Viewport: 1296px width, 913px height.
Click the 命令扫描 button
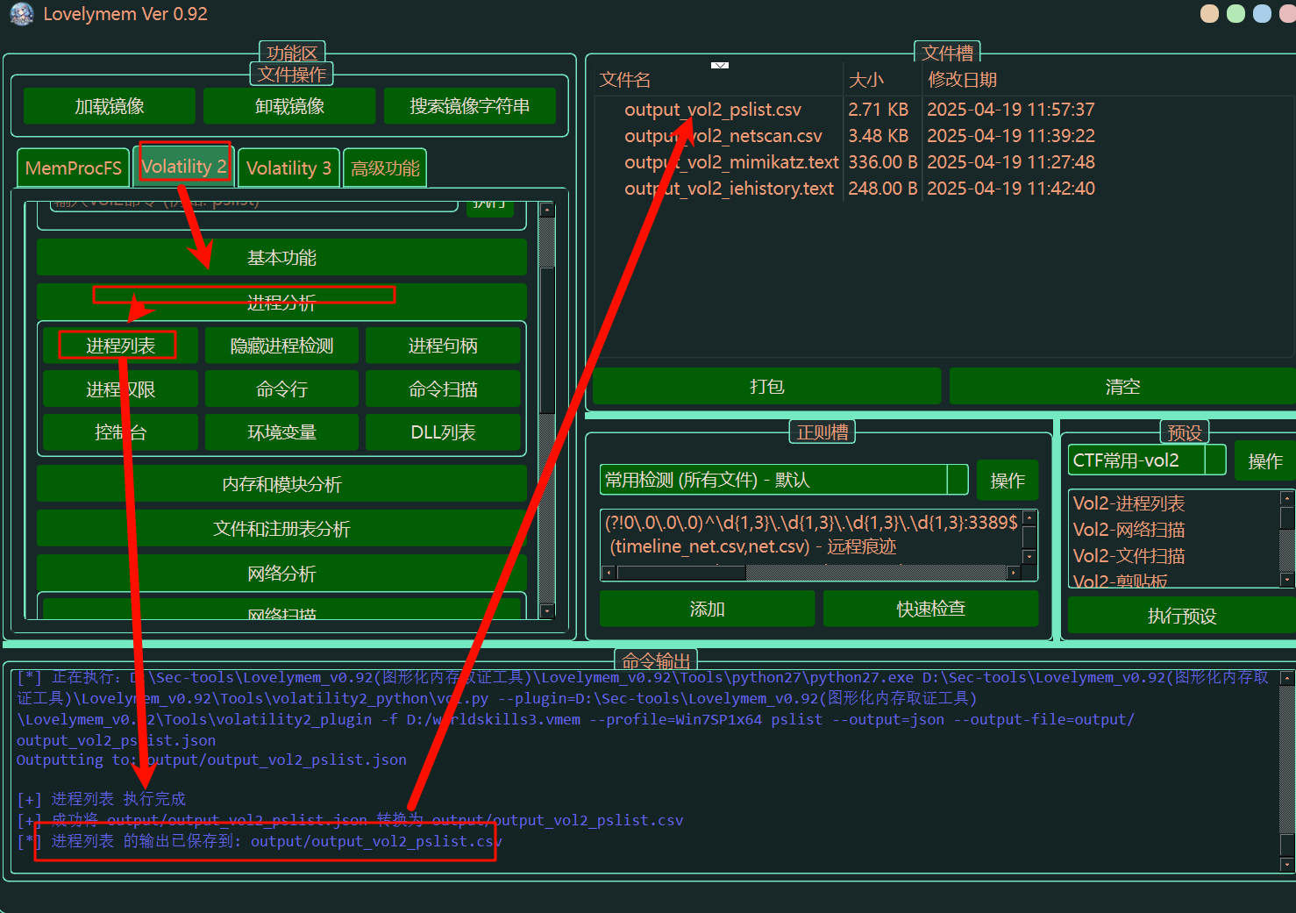(x=443, y=389)
